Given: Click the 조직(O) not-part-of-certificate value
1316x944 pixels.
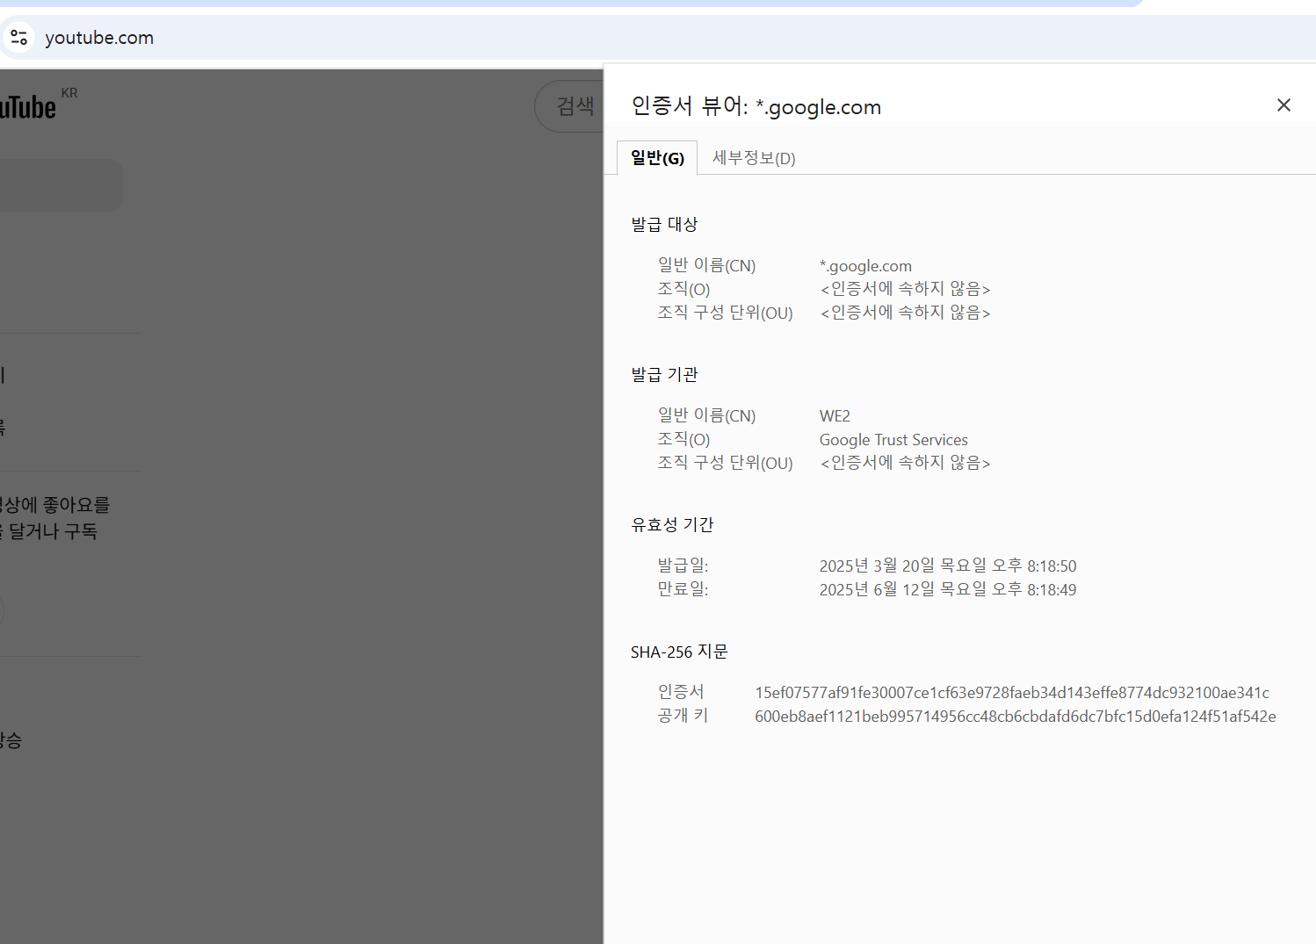Looking at the screenshot, I should (904, 288).
